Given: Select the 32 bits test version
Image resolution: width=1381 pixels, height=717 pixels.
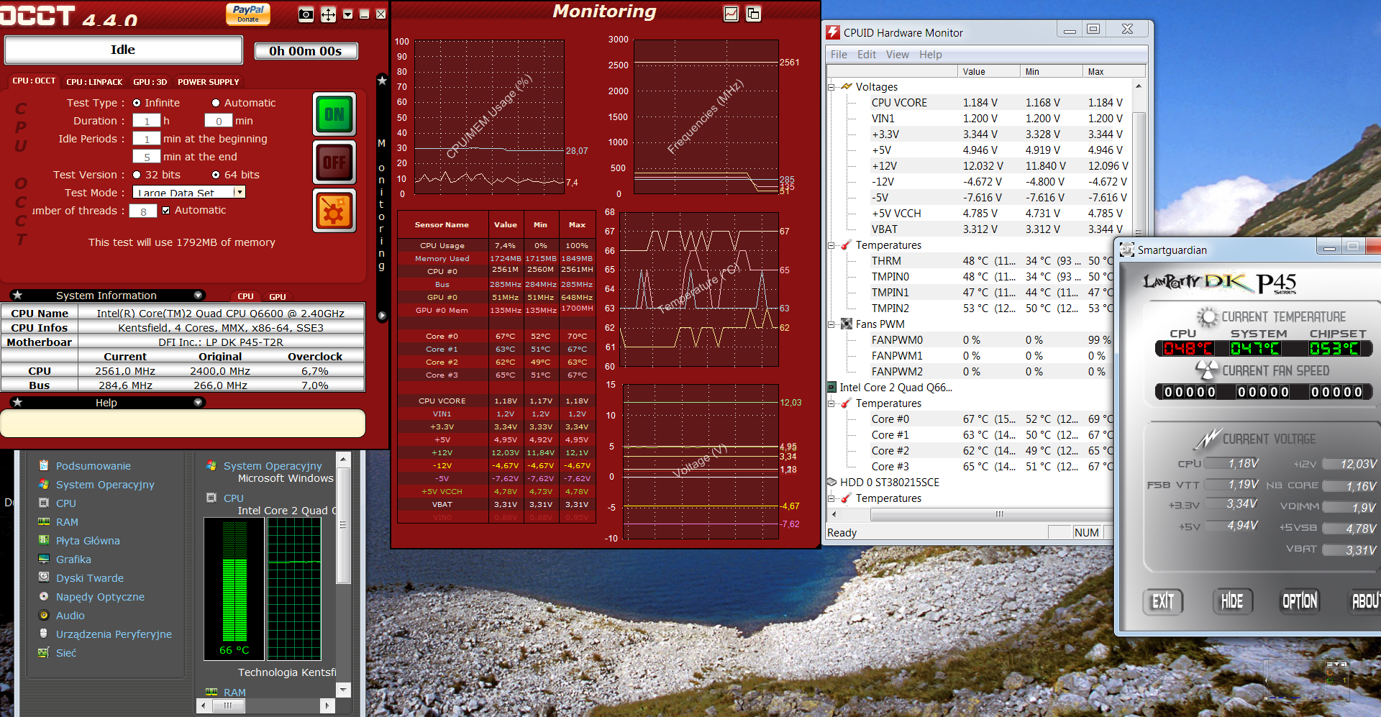Looking at the screenshot, I should [137, 175].
